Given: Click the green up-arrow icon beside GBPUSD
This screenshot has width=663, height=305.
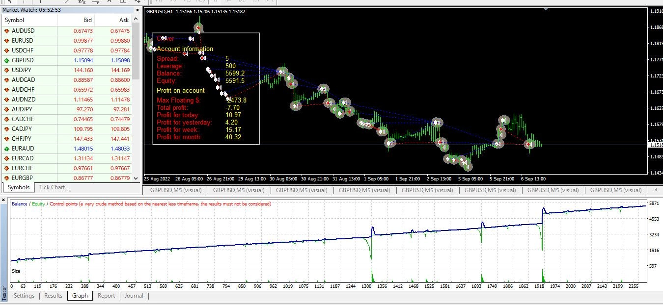Looking at the screenshot, I should (x=7, y=60).
